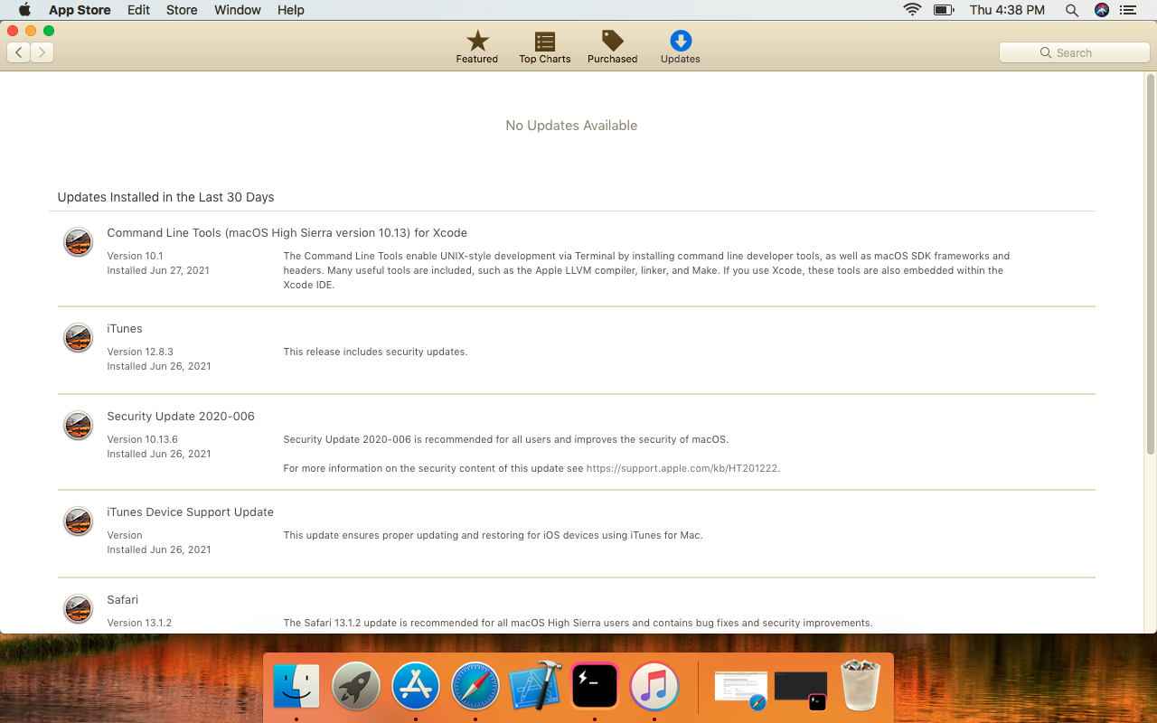This screenshot has width=1157, height=723.
Task: Click the iTunes row's Installed Jun 26, 2021 date
Action: point(159,366)
